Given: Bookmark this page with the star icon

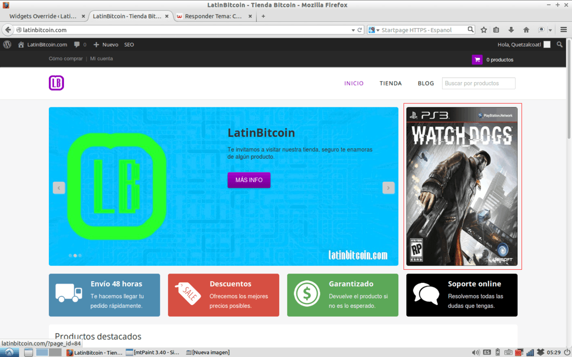Looking at the screenshot, I should [484, 30].
